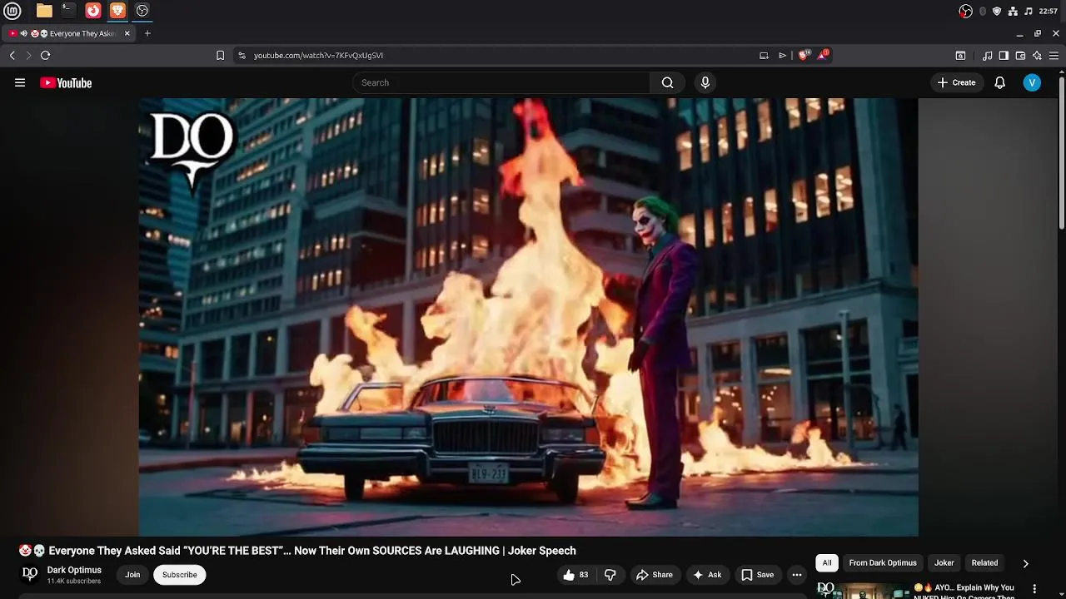Click the Brave send/share arrow icon

click(x=782, y=55)
